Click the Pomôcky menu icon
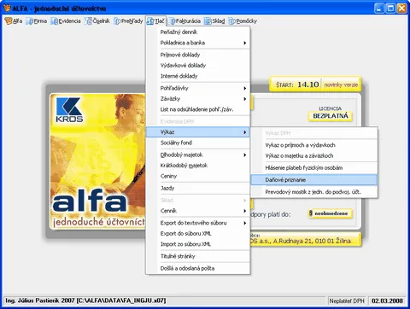Screen dimensions: 410x309 [x=232, y=21]
